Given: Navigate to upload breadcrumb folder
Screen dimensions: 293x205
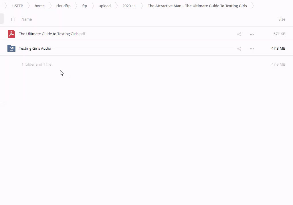Looking at the screenshot, I should click(104, 6).
